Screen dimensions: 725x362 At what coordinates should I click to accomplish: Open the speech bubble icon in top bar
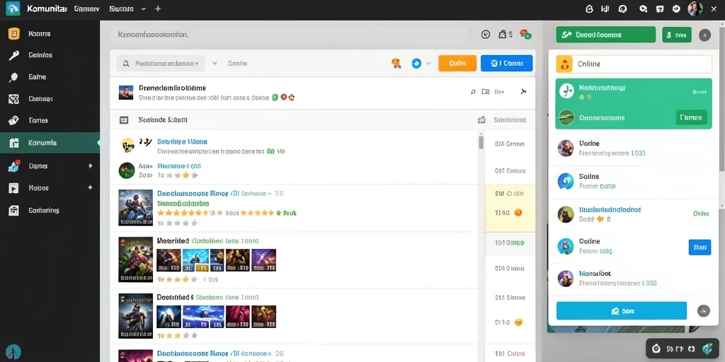point(622,8)
